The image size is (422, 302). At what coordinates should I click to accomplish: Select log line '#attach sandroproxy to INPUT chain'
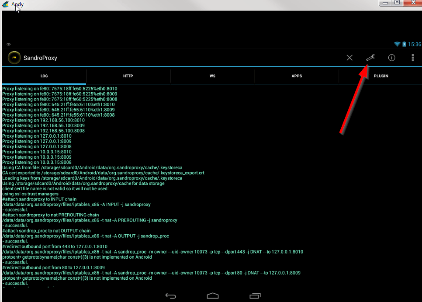point(39,199)
